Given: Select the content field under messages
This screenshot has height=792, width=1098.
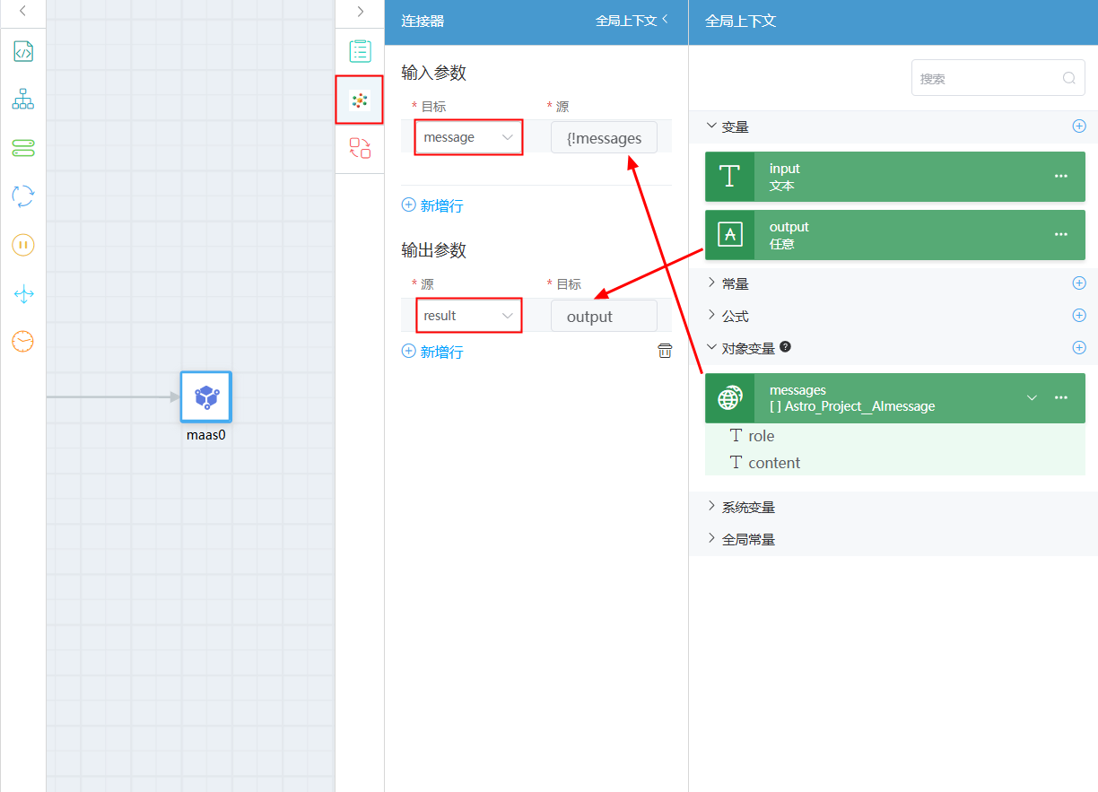Looking at the screenshot, I should [x=765, y=463].
